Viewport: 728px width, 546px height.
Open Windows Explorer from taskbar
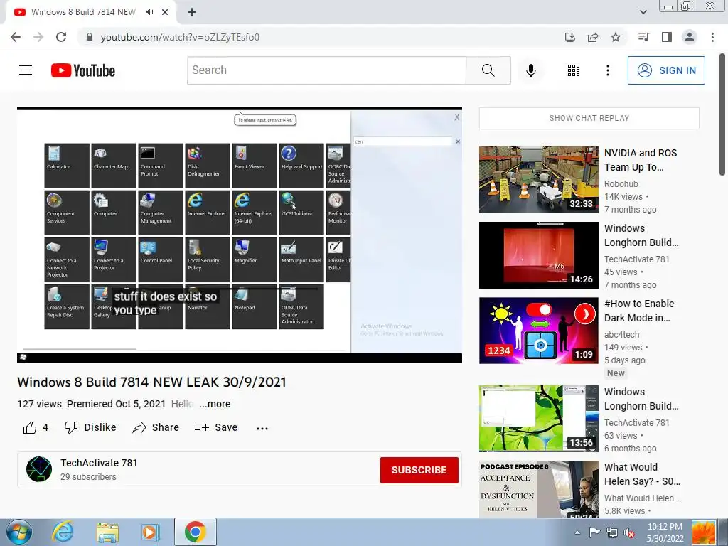107,532
